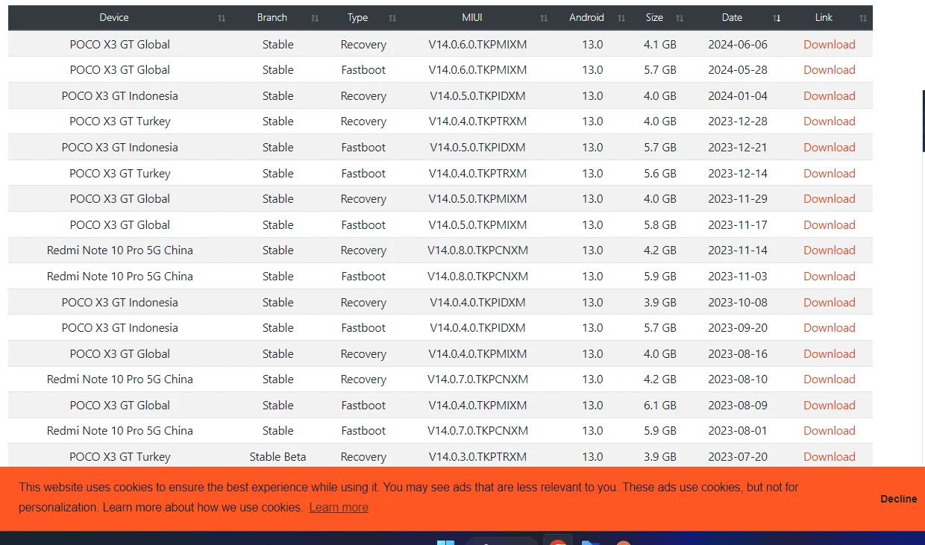Download the ROM dated 2024-06-06

[830, 44]
